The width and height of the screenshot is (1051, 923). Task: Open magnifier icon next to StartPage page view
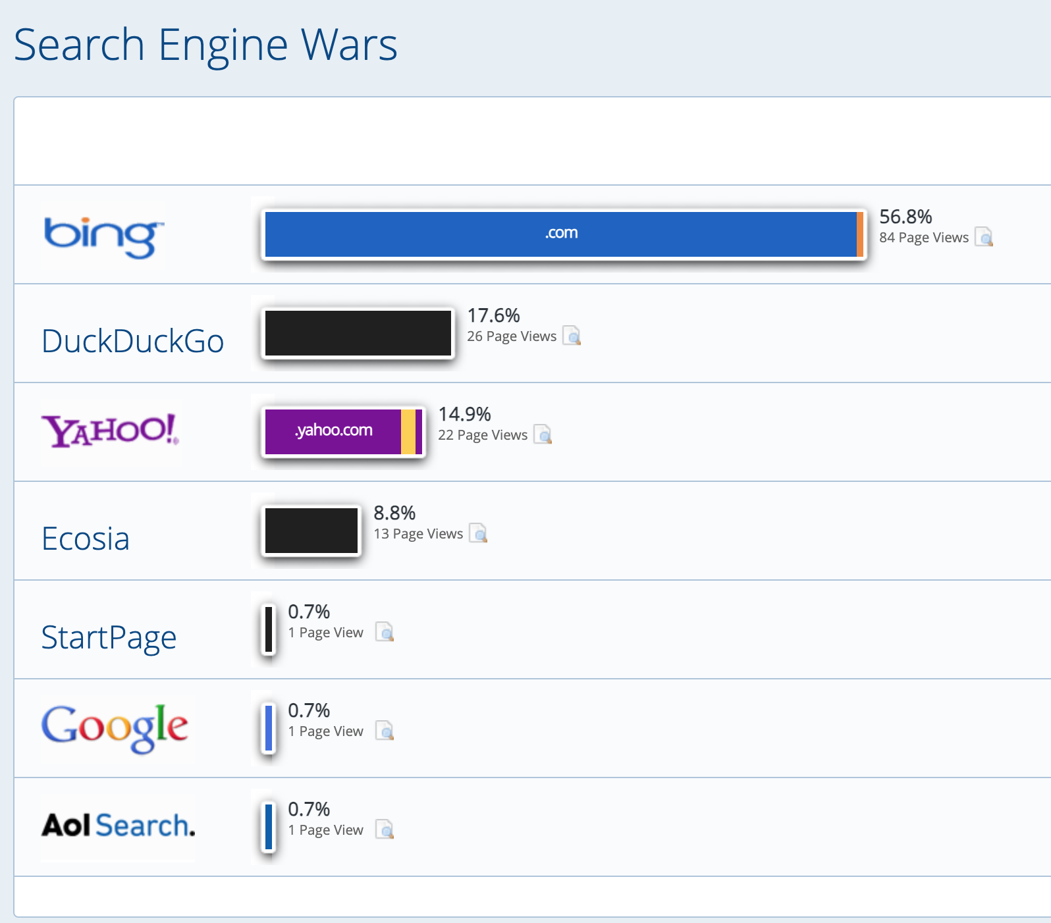[x=385, y=631]
